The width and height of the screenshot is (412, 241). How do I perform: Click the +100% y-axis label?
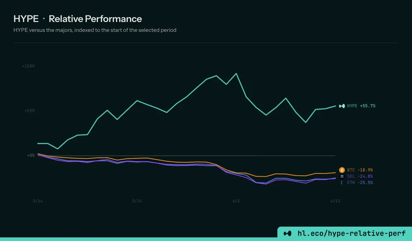[x=28, y=66]
